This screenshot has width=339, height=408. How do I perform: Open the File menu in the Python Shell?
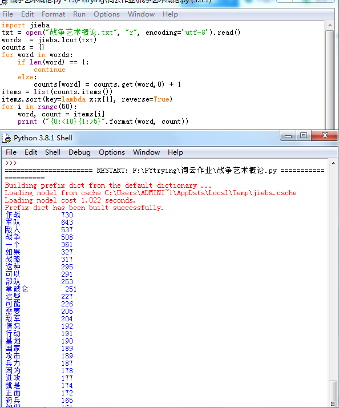pos(11,152)
